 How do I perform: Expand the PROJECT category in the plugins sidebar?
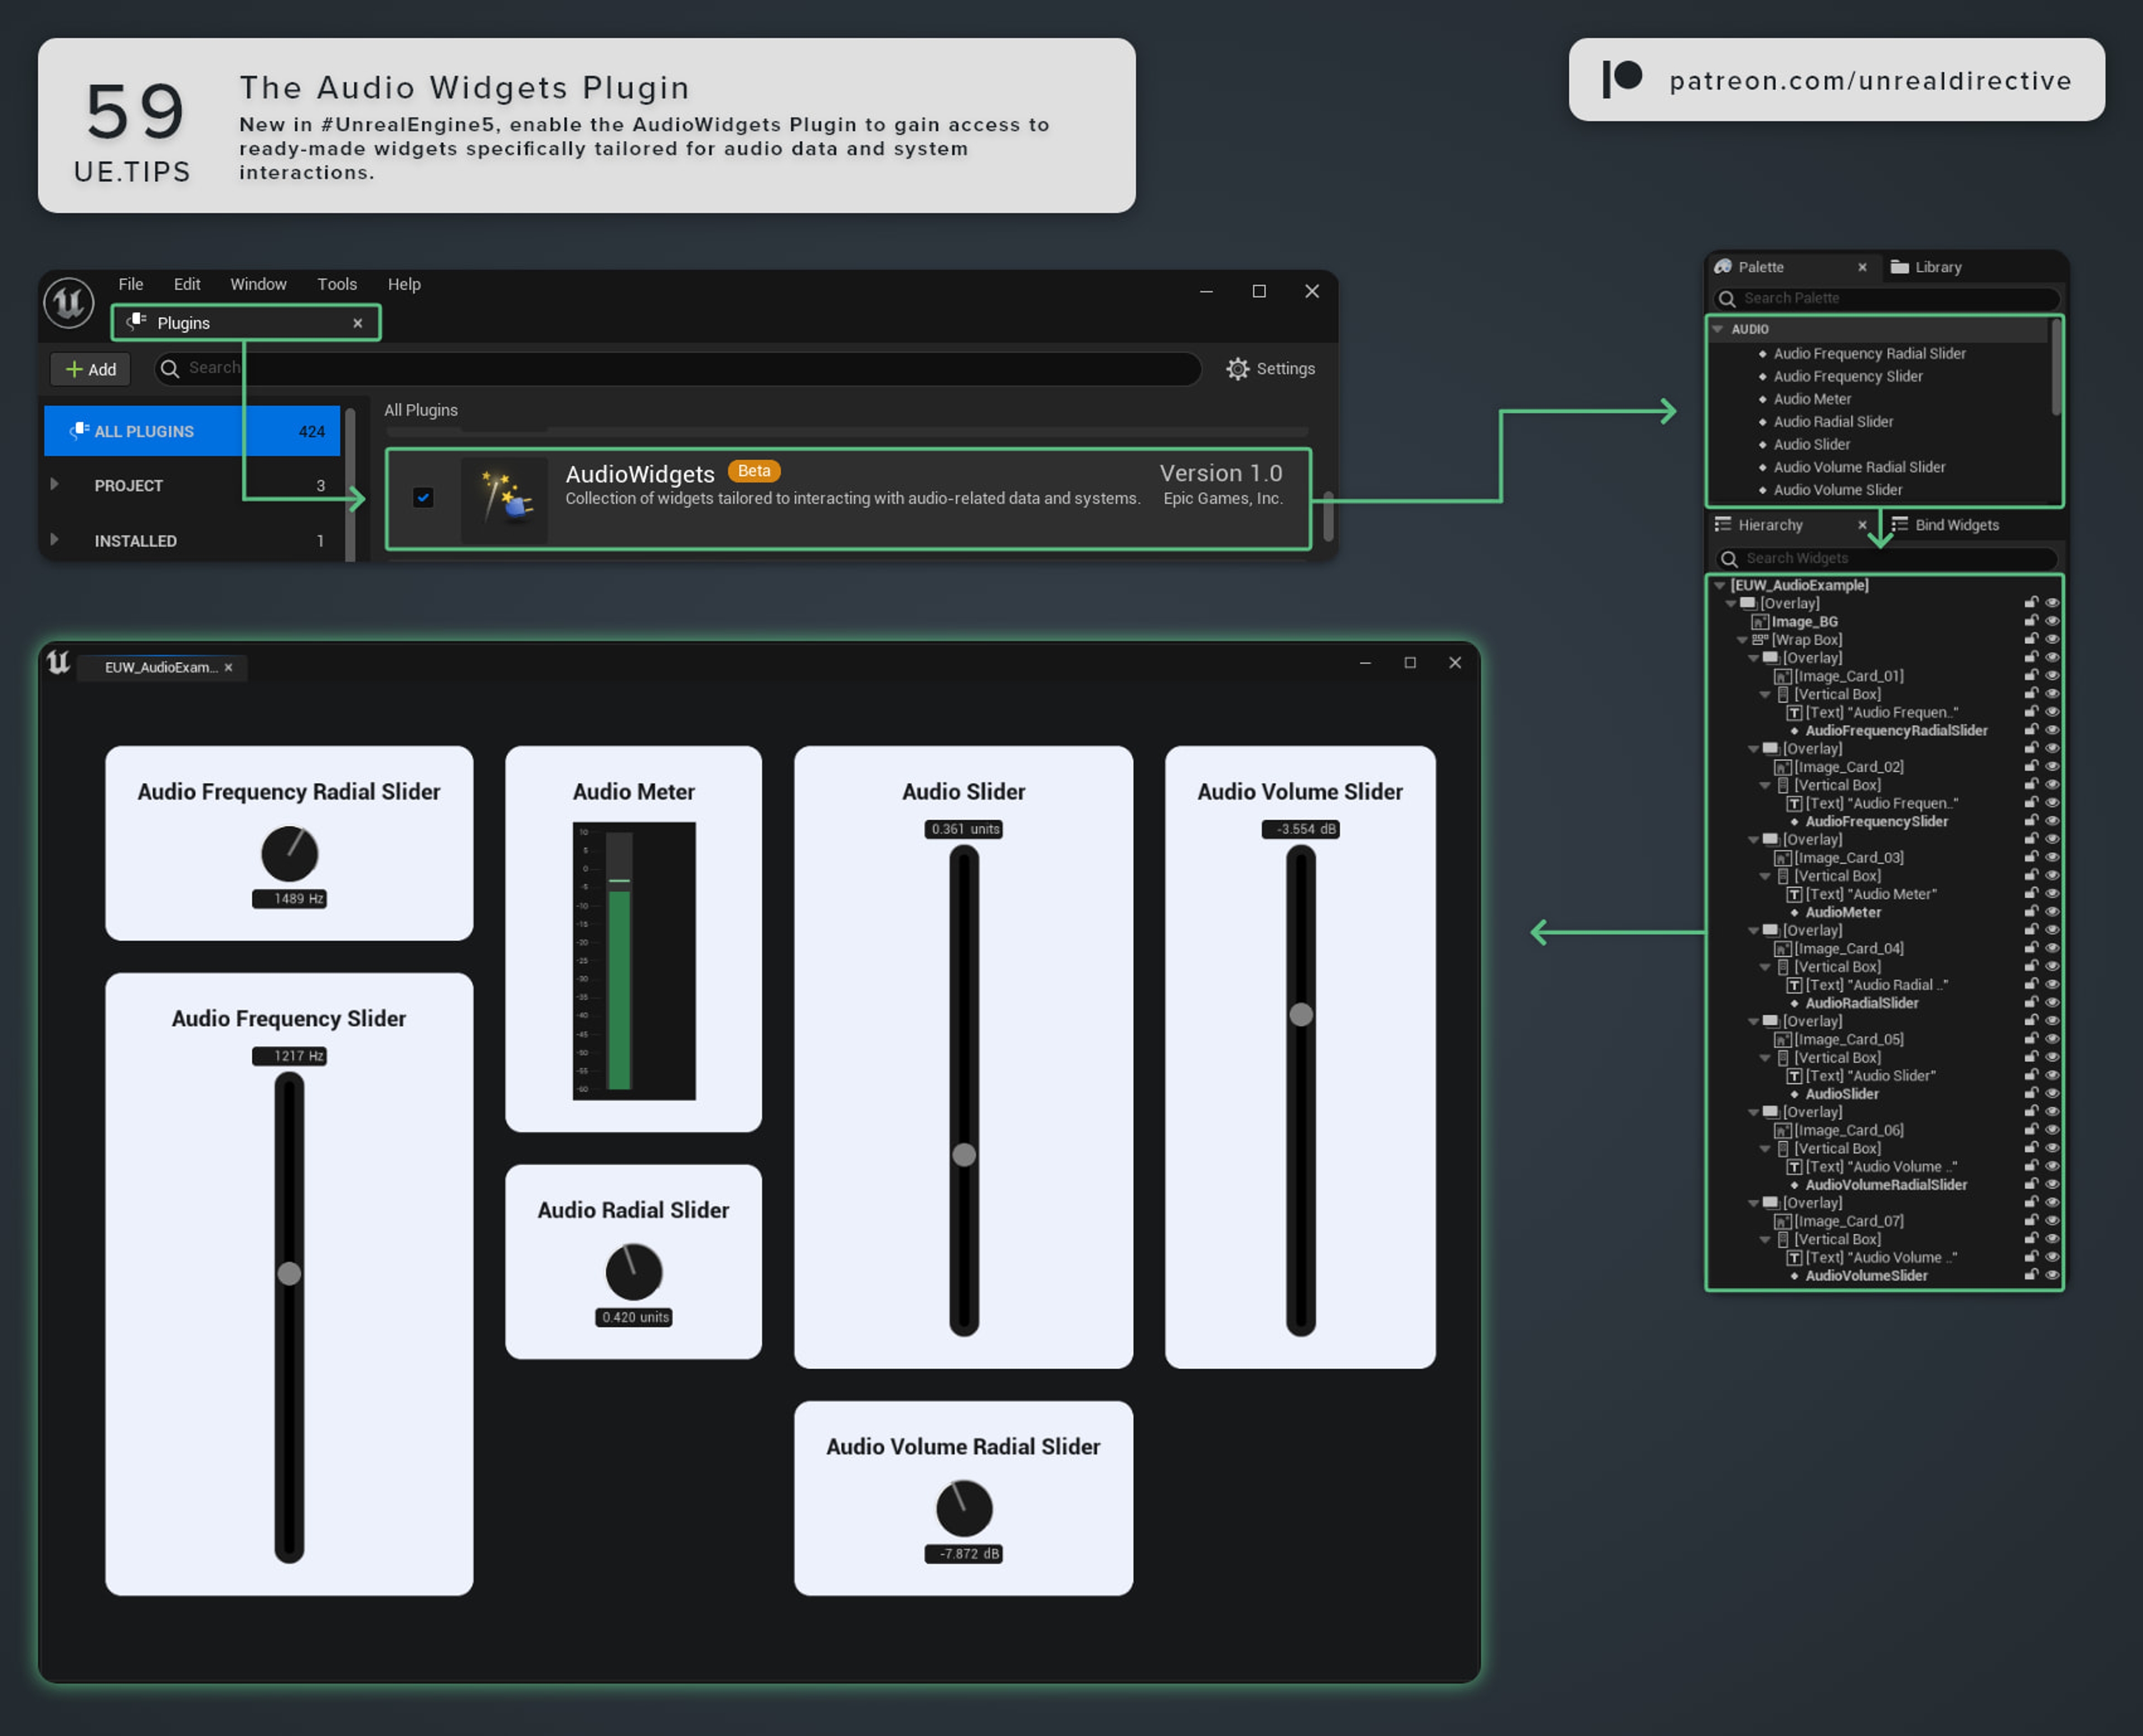[55, 485]
